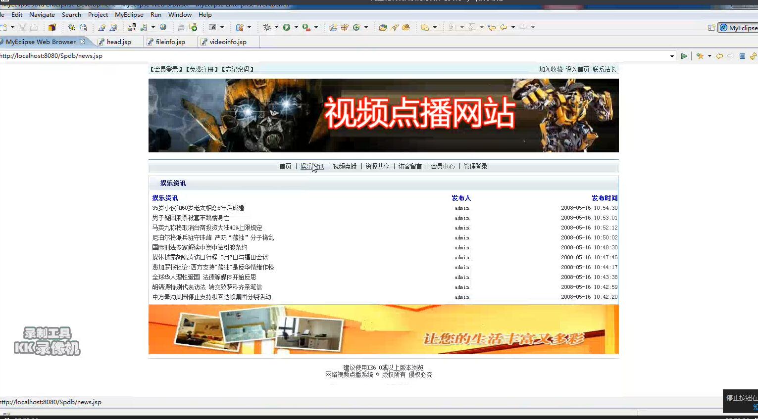
Task: Click the green Run icon in toolbar
Action: [x=287, y=28]
